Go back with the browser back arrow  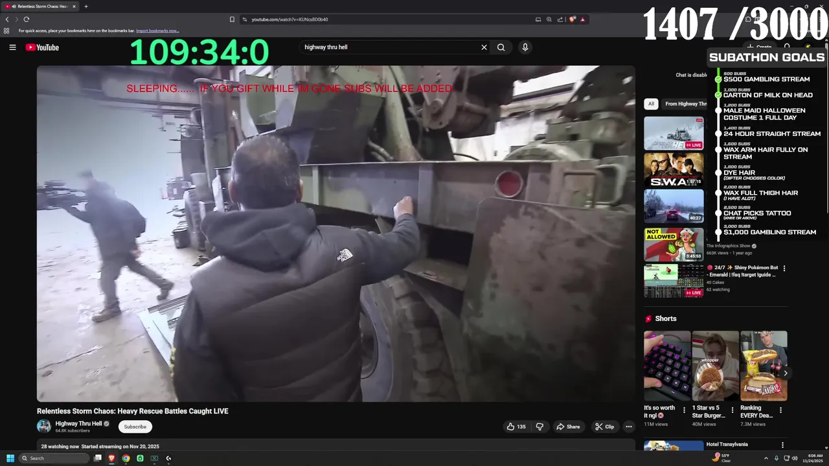pyautogui.click(x=7, y=19)
